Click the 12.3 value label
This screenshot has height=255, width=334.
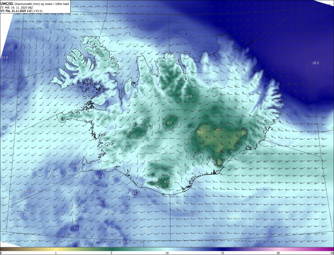[192, 214]
